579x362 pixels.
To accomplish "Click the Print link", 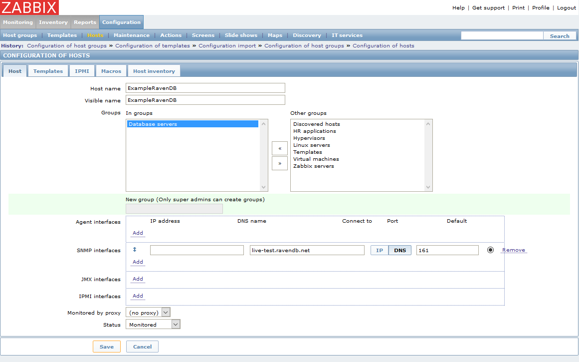I will (518, 8).
